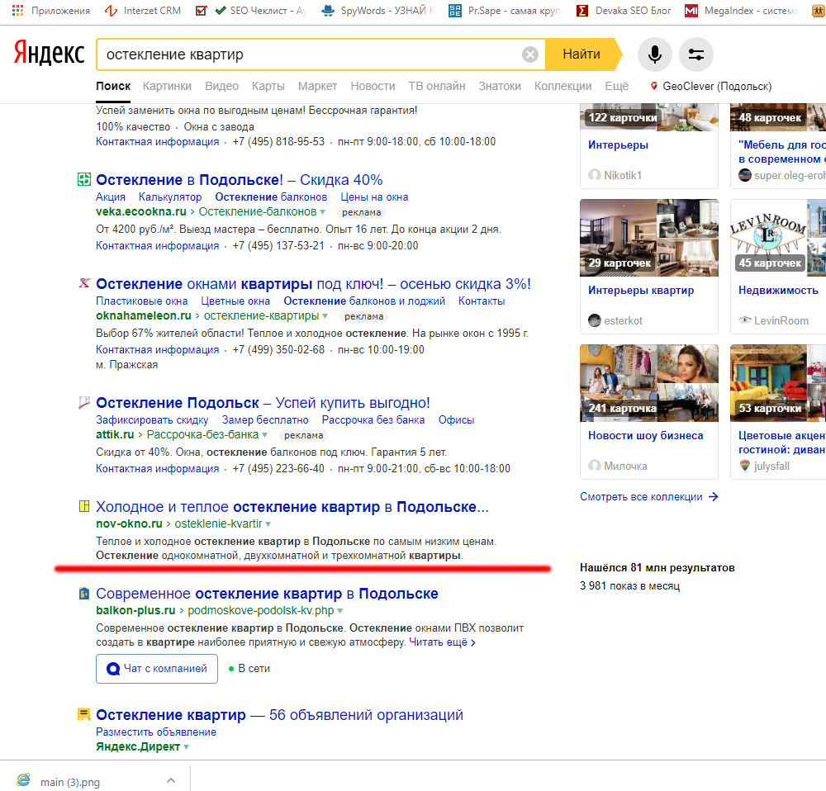Image resolution: width=826 pixels, height=791 pixels.
Task: Expand Яндекс.Директ dropdown arrow
Action: (186, 748)
